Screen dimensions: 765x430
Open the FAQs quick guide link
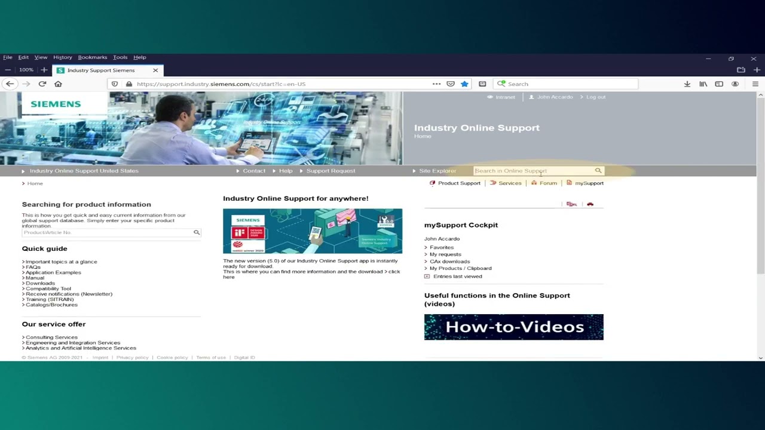(x=33, y=267)
